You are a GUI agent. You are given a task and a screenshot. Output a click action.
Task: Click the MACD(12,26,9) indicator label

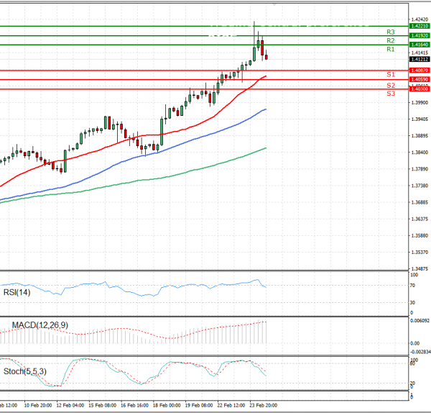coord(40,325)
